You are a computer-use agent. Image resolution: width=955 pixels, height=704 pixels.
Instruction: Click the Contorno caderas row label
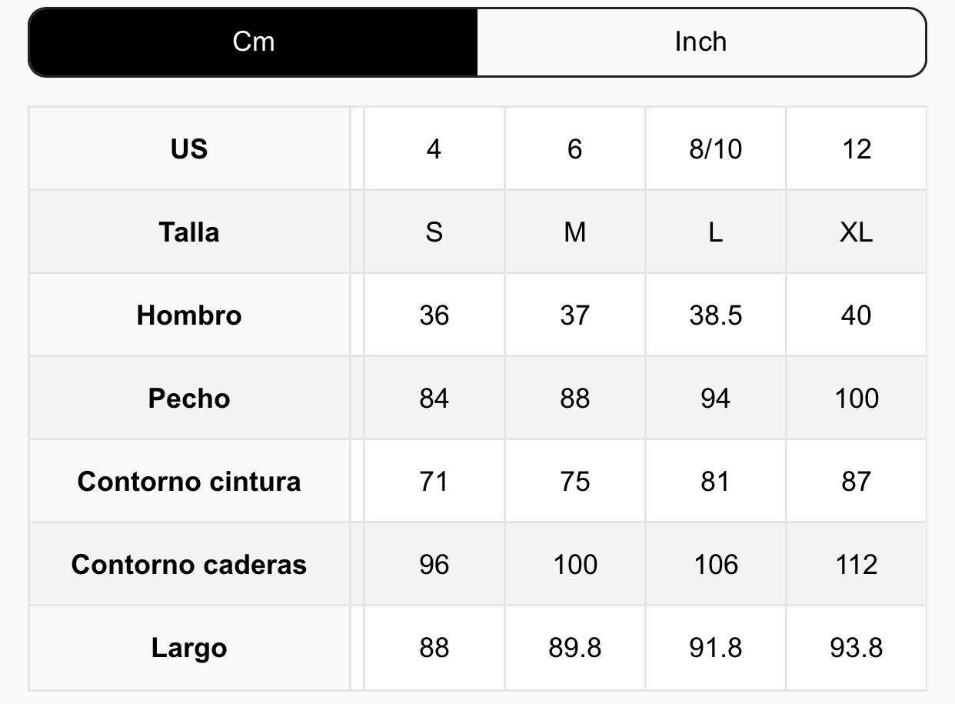coord(189,564)
